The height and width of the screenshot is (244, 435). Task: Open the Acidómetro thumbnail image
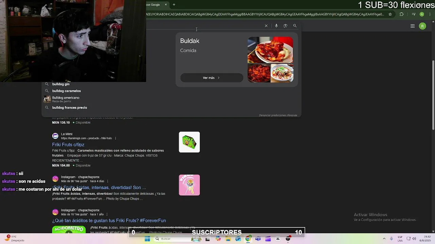tap(69, 229)
